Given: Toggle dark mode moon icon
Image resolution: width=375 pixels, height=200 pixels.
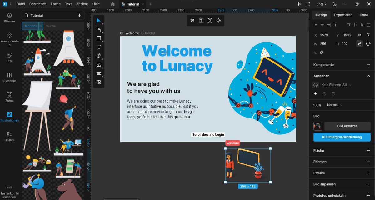Looking at the screenshot, I should [335, 4].
